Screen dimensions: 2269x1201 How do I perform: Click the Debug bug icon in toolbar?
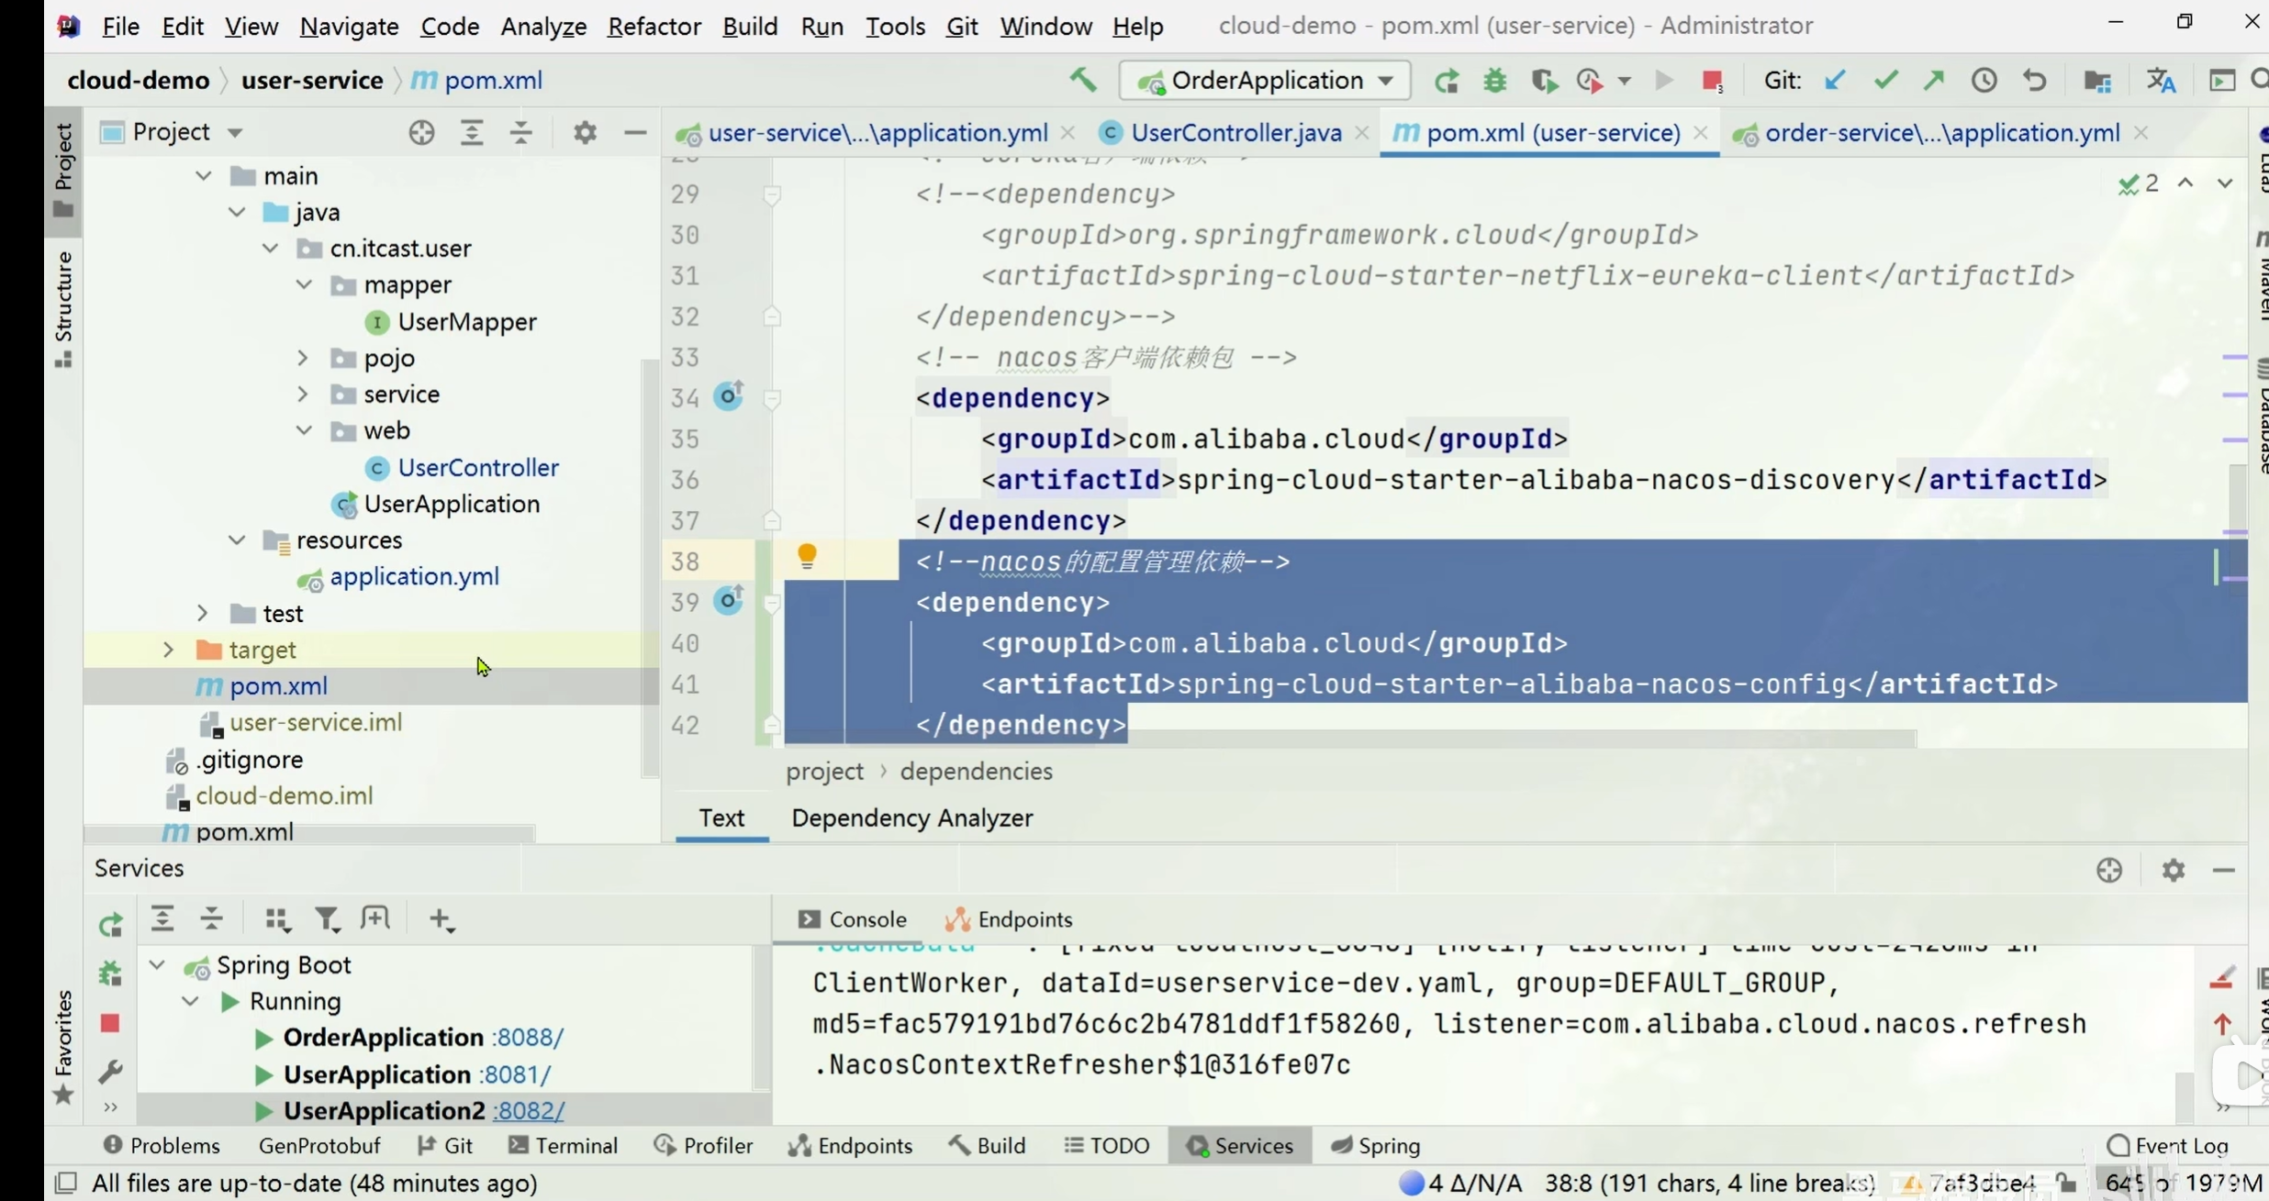tap(1494, 81)
